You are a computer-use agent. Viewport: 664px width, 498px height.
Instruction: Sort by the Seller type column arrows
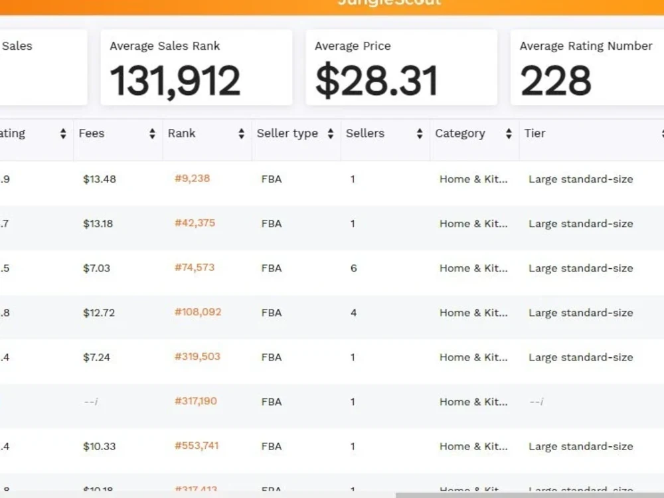(x=331, y=134)
